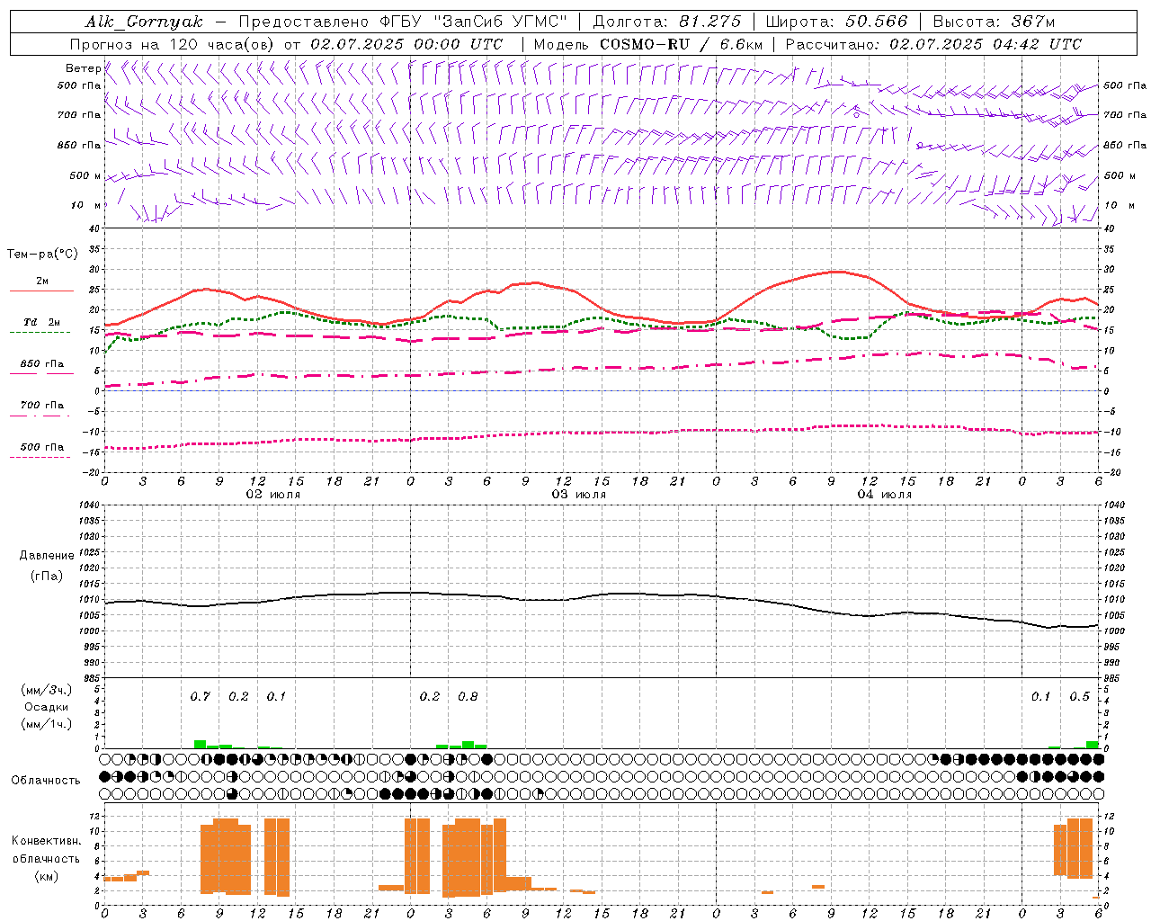This screenshot has width=1151, height=921.
Task: Click the Рассчитано: 02.07.2025 04:42 UTC timestamp
Action: [x=933, y=44]
